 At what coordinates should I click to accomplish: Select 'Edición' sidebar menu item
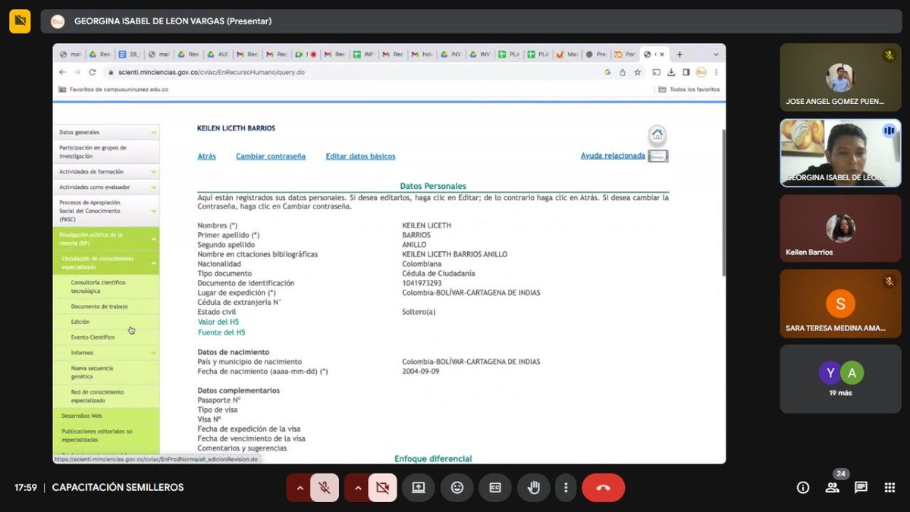(x=106, y=322)
